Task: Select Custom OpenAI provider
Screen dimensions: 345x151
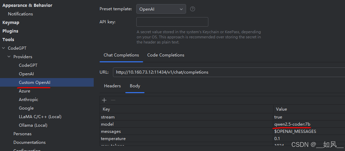Action: (x=35, y=83)
